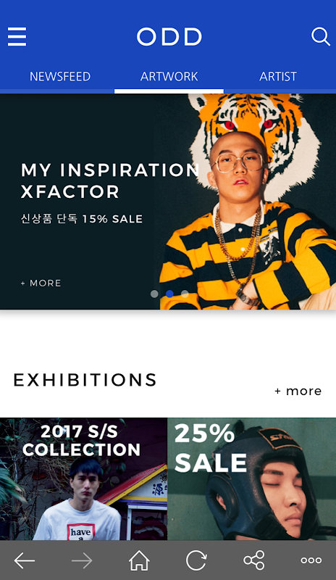The width and height of the screenshot is (336, 580).
Task: Select the active second carousel dot
Action: pos(169,294)
